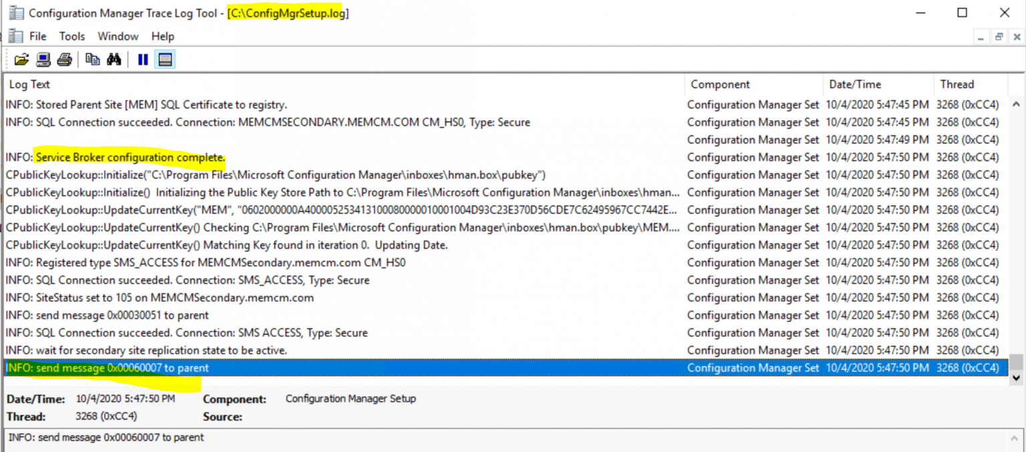Pause log scrolling with the Pause icon

pyautogui.click(x=142, y=59)
